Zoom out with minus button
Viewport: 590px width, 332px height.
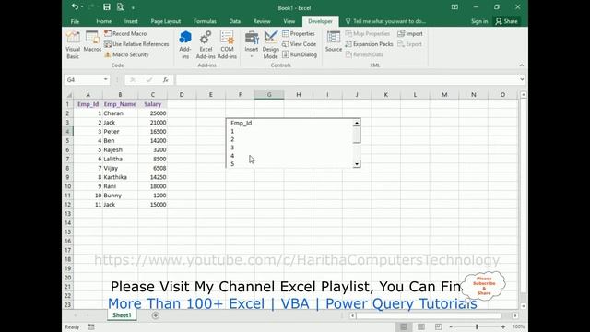pyautogui.click(x=451, y=326)
